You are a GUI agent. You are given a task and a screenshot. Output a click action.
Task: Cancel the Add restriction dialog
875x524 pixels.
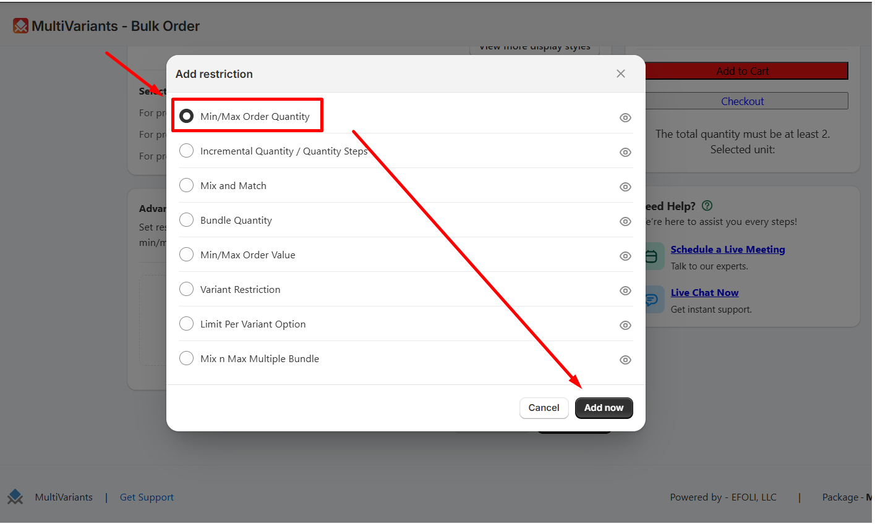click(544, 408)
